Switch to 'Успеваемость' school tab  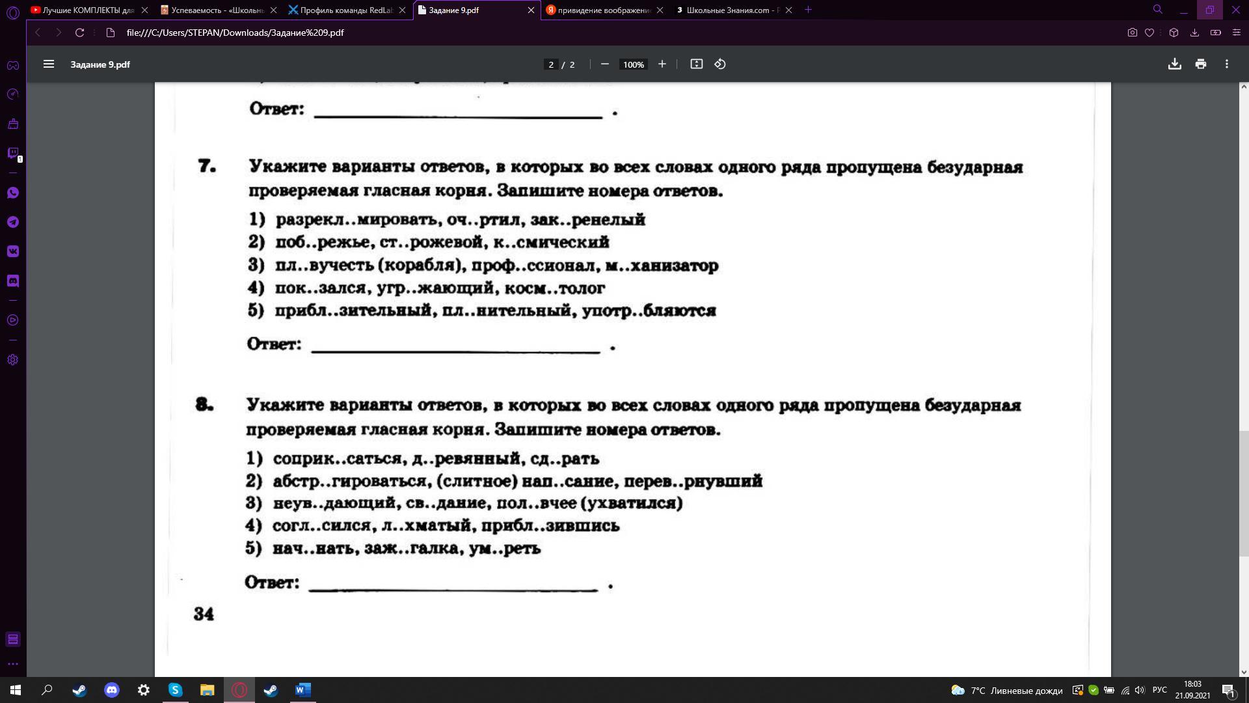point(218,10)
